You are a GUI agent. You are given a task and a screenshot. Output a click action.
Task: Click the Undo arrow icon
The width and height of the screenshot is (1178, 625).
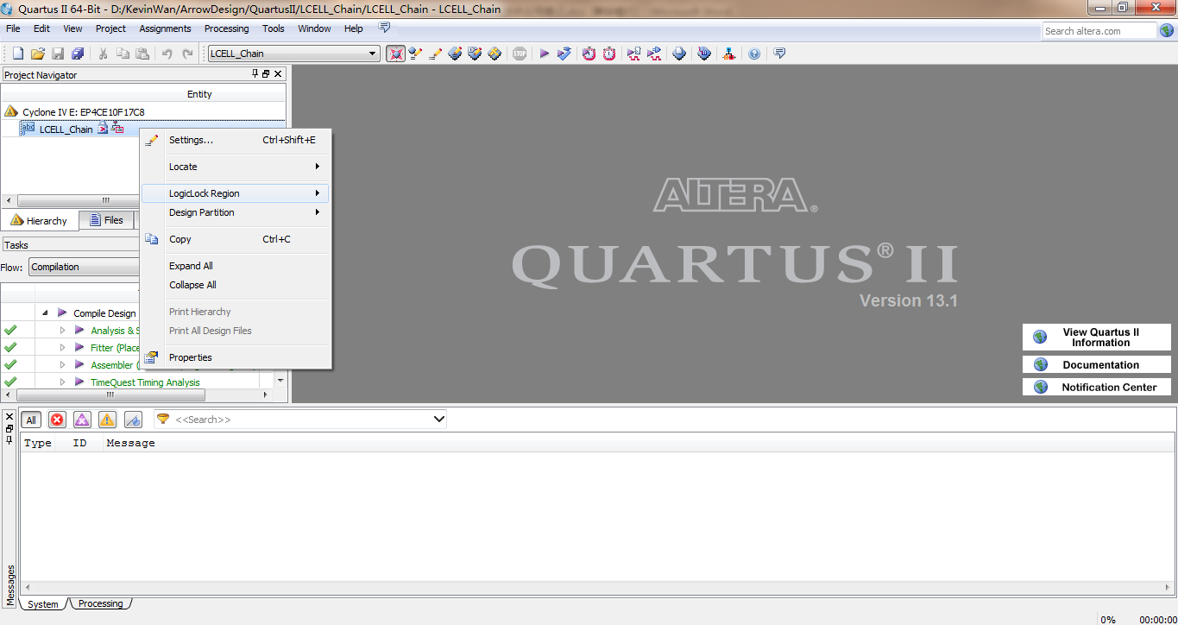point(167,54)
